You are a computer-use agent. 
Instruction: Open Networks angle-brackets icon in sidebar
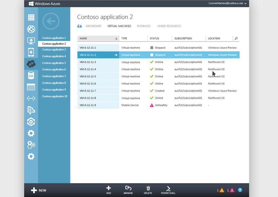pyautogui.click(x=31, y=98)
